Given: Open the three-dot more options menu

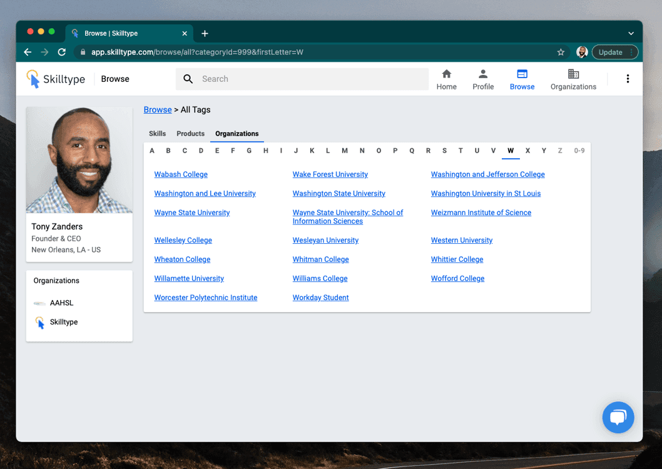Looking at the screenshot, I should pos(628,79).
